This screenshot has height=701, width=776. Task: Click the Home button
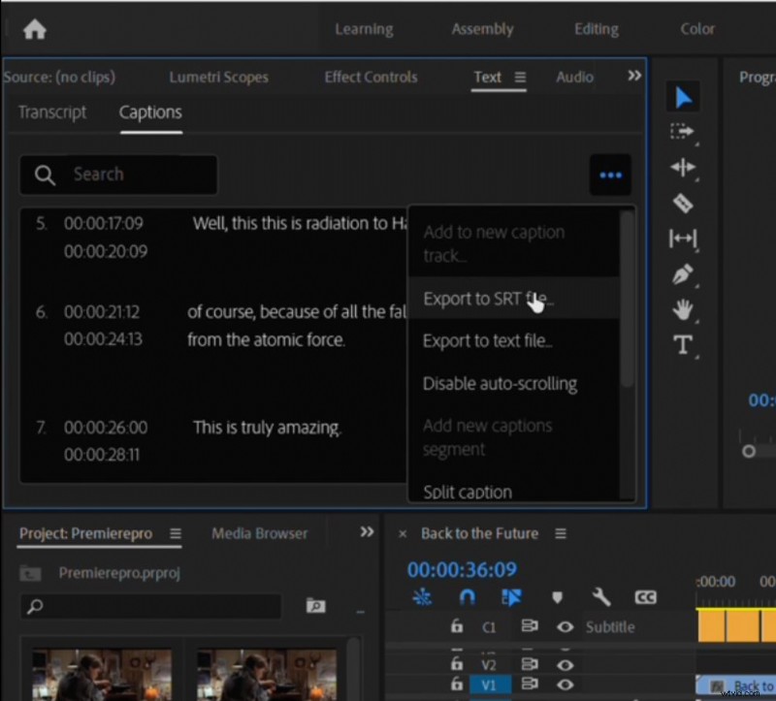34,29
